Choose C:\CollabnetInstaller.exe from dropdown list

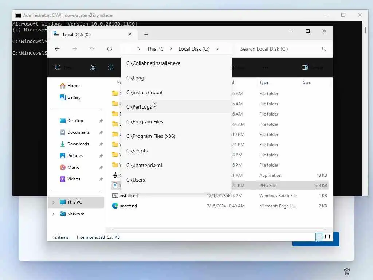176,63
